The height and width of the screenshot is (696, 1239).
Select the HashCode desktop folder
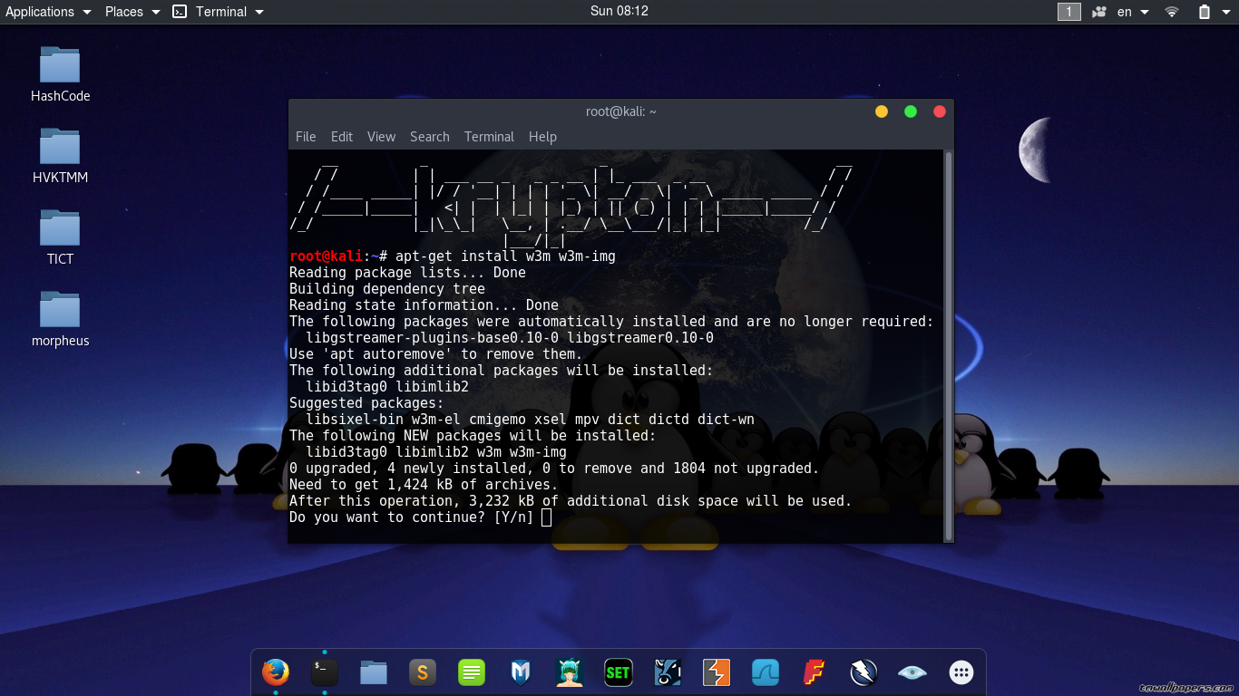coord(60,74)
